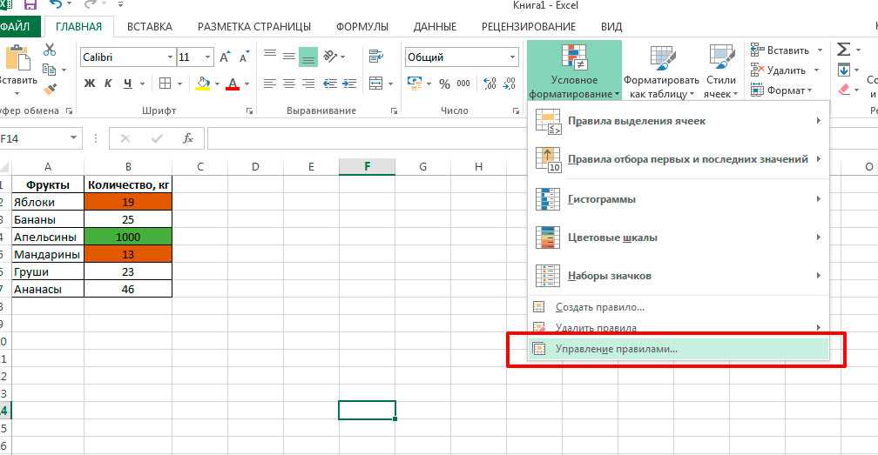Switch to the РЕЦЕНЗИРОВАНИЕ tab
The width and height of the screenshot is (878, 455).
529,26
